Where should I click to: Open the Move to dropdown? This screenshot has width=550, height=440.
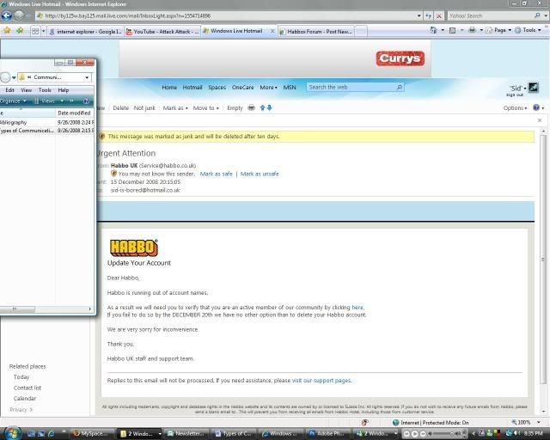pyautogui.click(x=205, y=108)
